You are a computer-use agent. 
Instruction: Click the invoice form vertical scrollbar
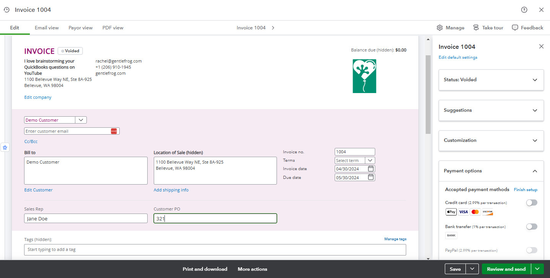(x=428, y=94)
